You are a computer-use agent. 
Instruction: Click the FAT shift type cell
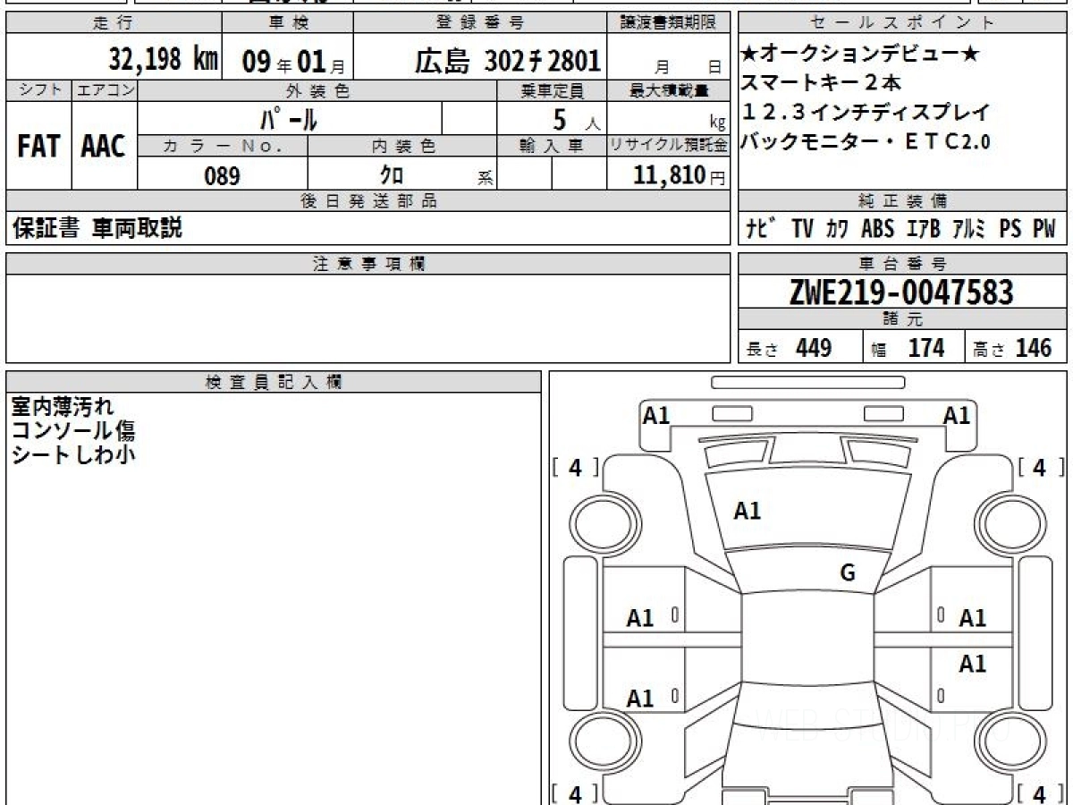pyautogui.click(x=38, y=147)
